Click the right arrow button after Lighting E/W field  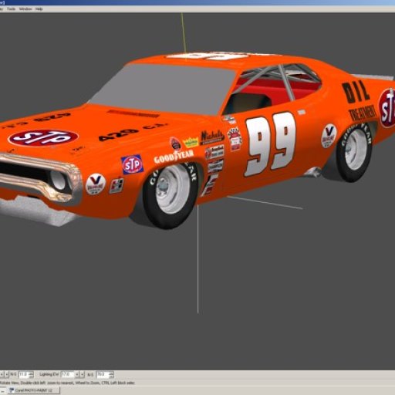(83, 374)
